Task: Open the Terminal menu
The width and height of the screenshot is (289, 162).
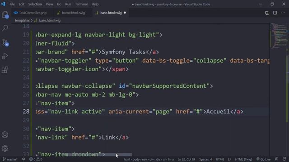Action: (x=81, y=4)
